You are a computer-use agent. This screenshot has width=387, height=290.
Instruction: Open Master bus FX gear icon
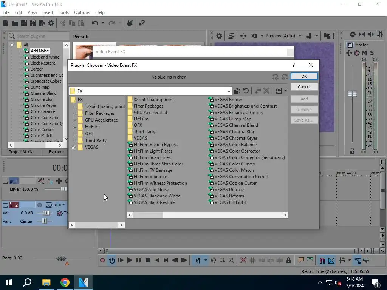tap(357, 53)
